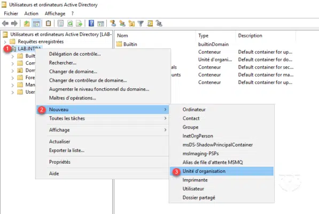This screenshot has width=319, height=214.
Task: Select InetOrgPerson in the submenu
Action: (222, 136)
